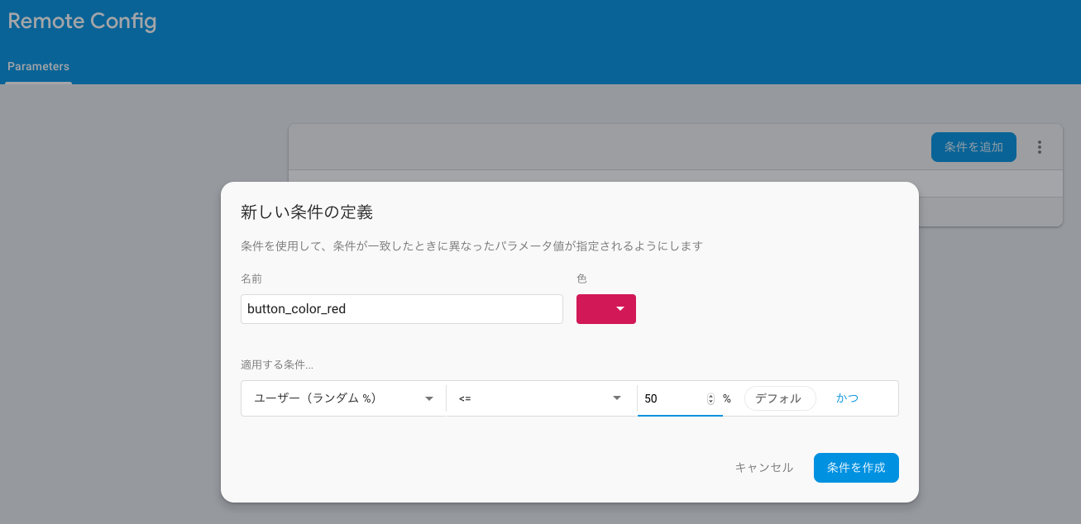The height and width of the screenshot is (524, 1081).
Task: Focus the percentage field showing 50
Action: (670, 398)
